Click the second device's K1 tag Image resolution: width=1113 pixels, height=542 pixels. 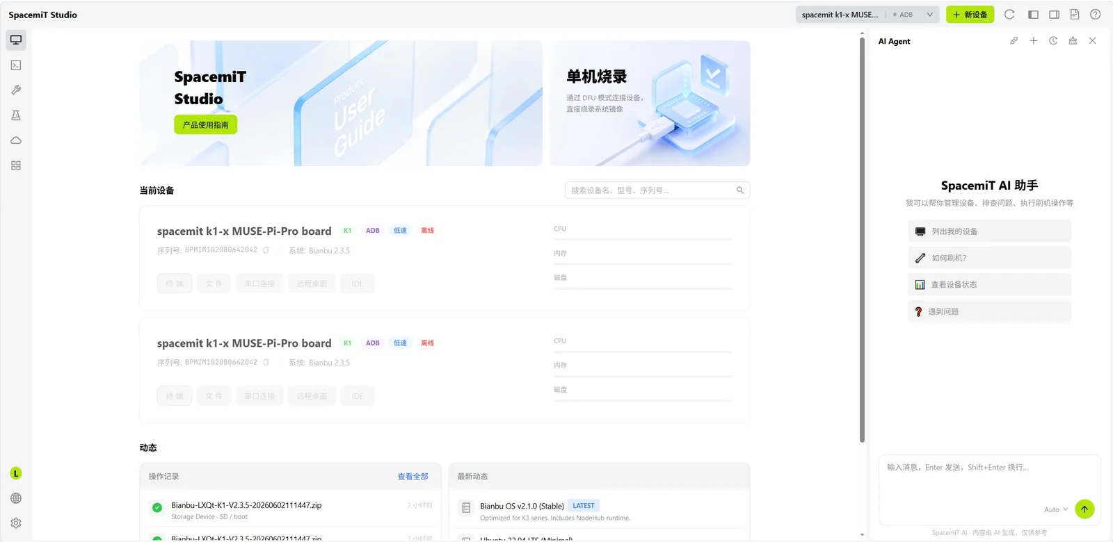[347, 343]
